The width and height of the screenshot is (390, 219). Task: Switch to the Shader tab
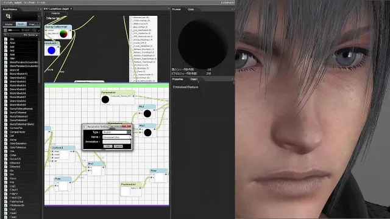(x=9, y=24)
